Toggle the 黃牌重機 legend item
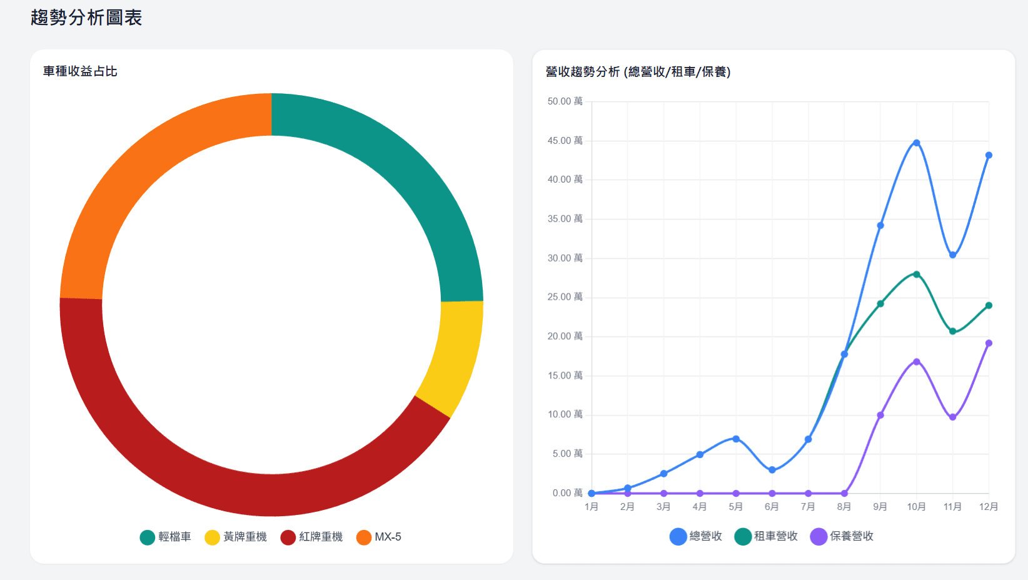 (x=236, y=537)
